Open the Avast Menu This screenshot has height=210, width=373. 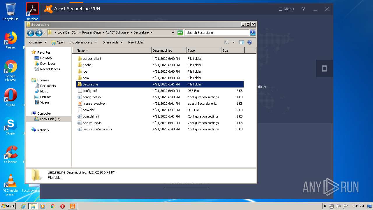(286, 9)
